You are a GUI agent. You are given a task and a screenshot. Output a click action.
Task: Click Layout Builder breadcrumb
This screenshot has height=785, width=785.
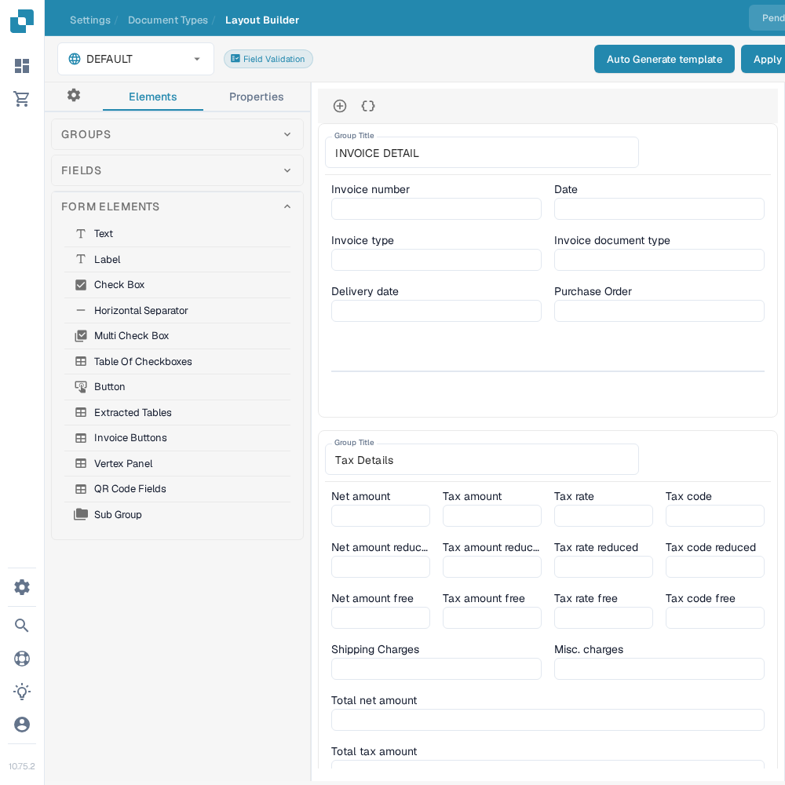point(262,20)
